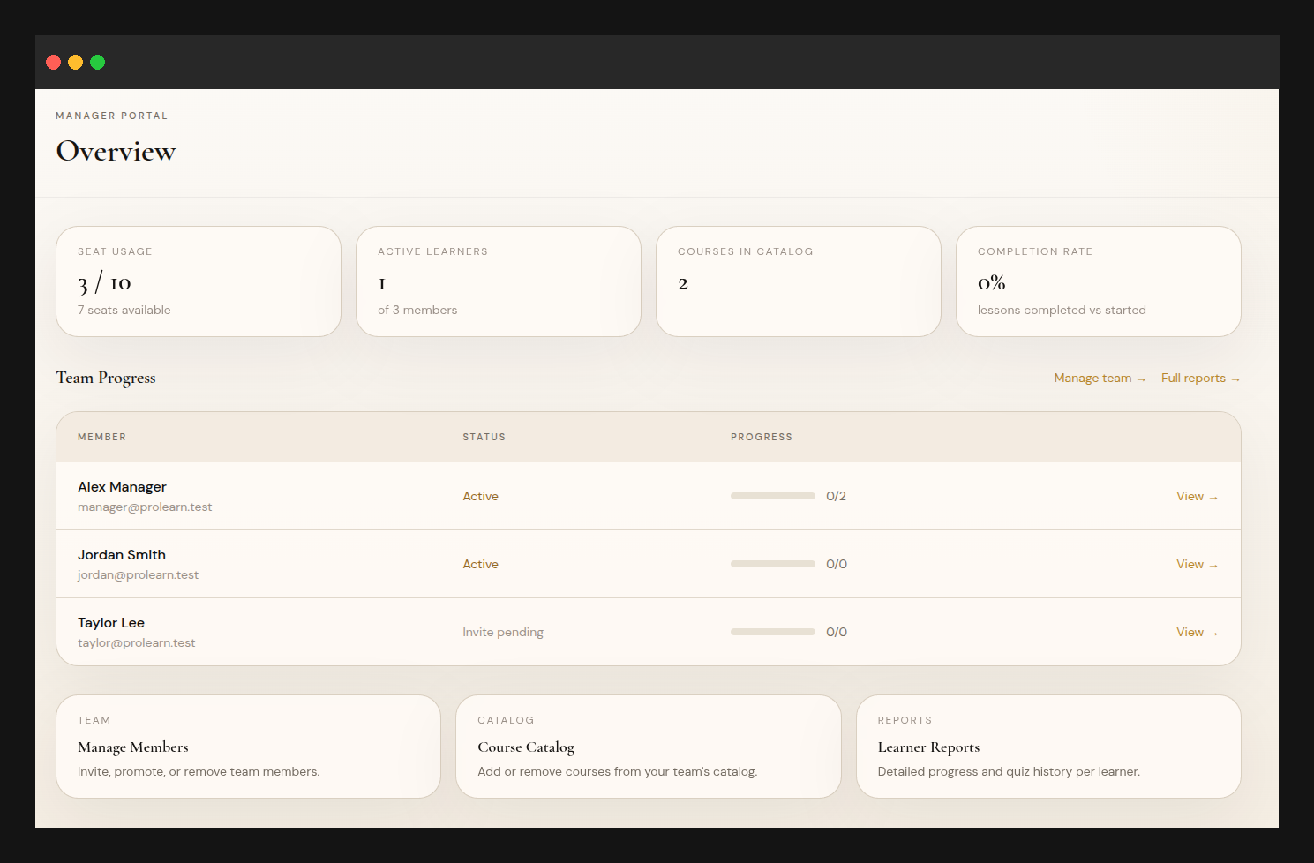1314x863 pixels.
Task: Click the email manager@prolearn.test
Action: [x=145, y=507]
